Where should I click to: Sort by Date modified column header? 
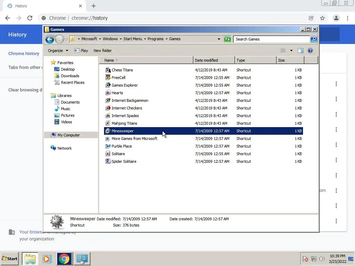pos(214,60)
